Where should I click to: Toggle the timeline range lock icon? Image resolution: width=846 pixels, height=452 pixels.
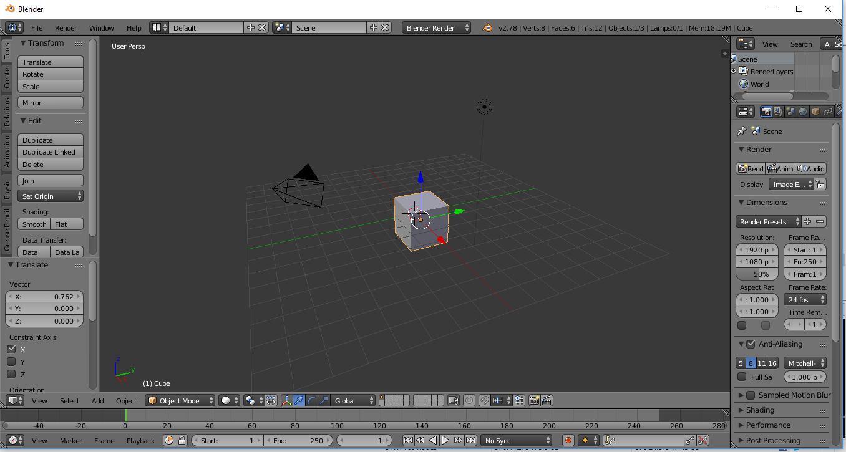pos(182,440)
